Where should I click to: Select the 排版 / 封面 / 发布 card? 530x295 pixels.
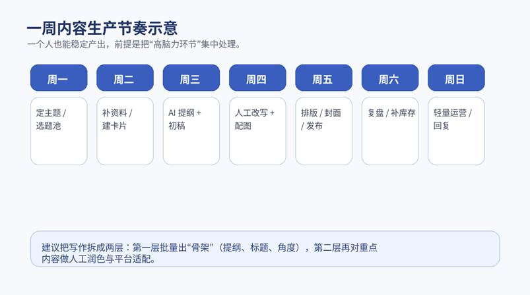coord(323,130)
